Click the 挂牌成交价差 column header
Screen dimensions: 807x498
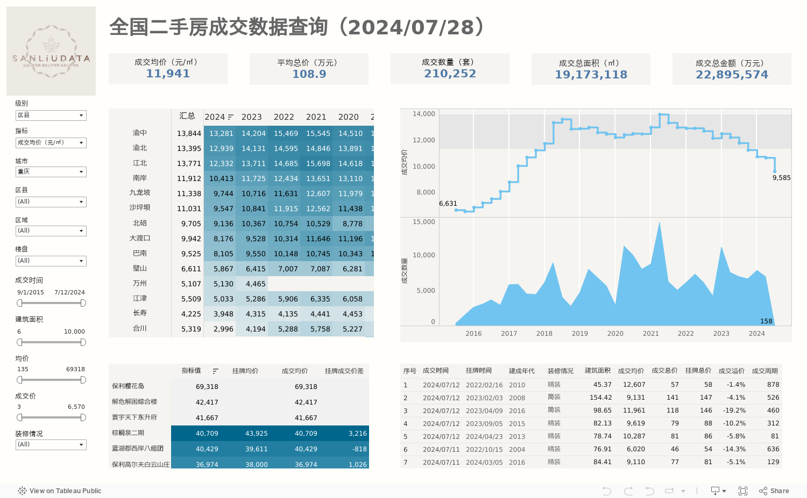click(x=344, y=371)
